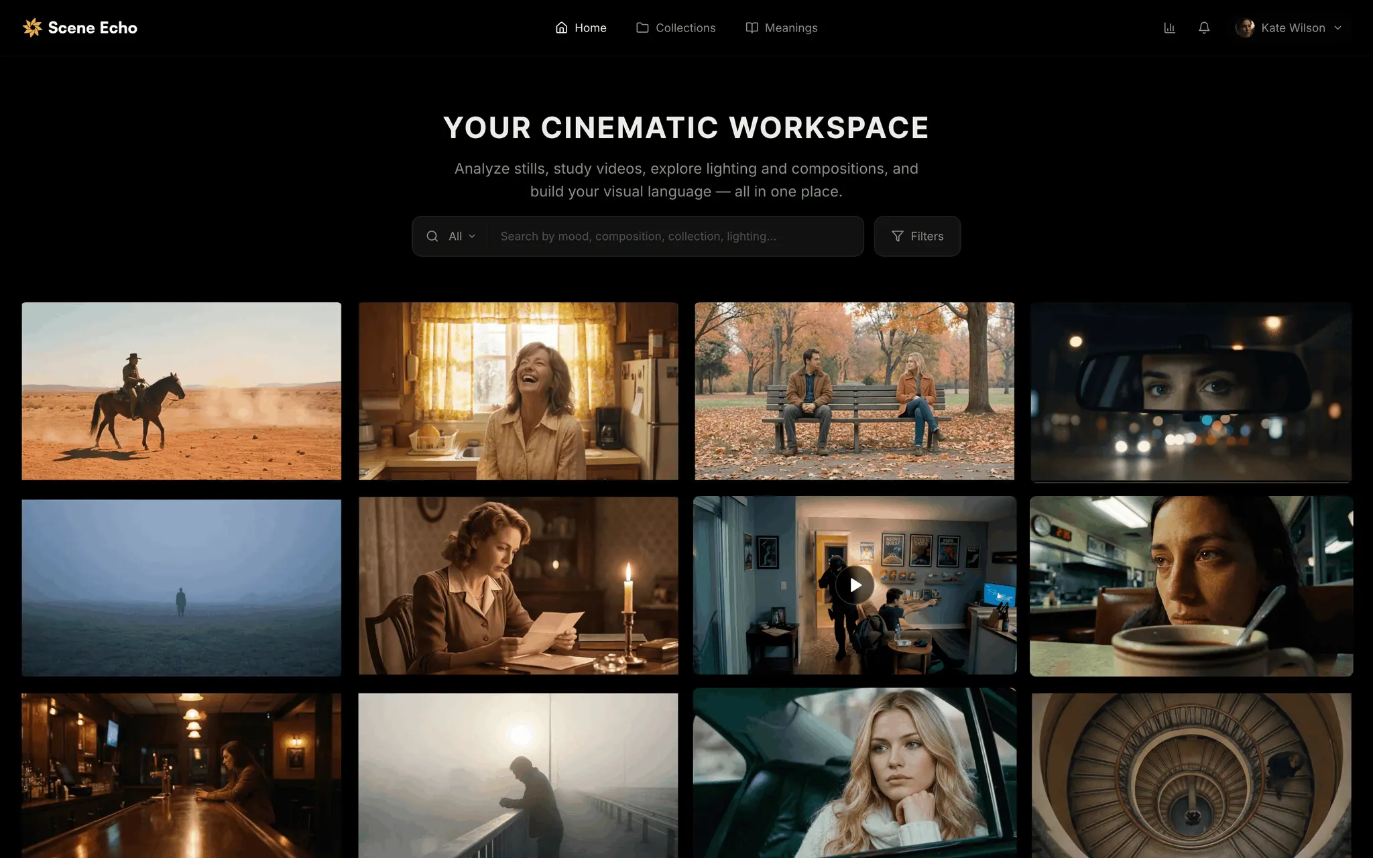Viewport: 1373px width, 858px height.
Task: Open notifications bell icon
Action: (1204, 27)
